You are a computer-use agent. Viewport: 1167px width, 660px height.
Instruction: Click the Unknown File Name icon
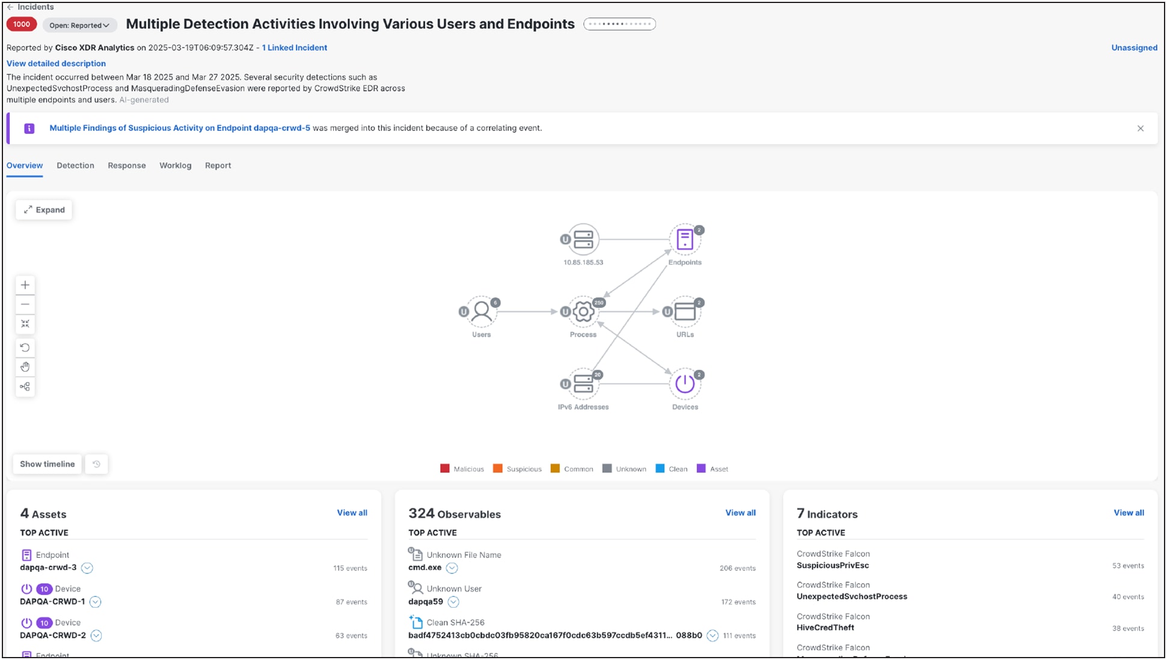pyautogui.click(x=415, y=553)
